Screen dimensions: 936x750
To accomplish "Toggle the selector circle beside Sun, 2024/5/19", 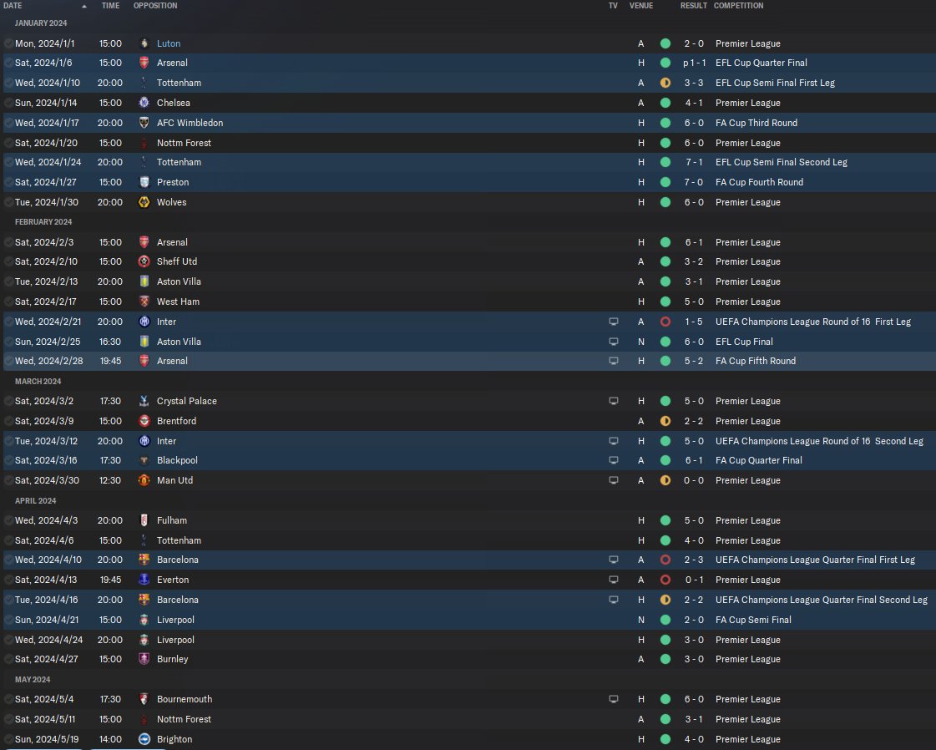I will pos(8,738).
